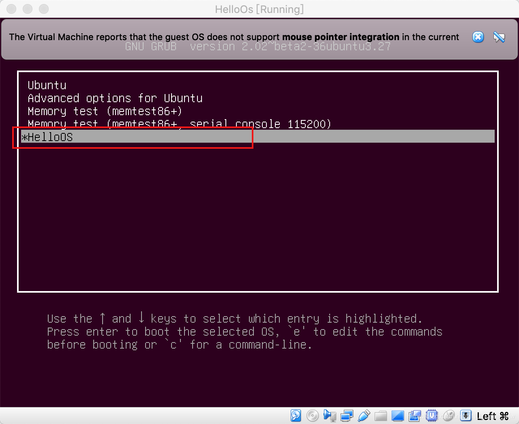Click the network adapters status icon
The height and width of the screenshot is (424, 519).
coord(347,415)
